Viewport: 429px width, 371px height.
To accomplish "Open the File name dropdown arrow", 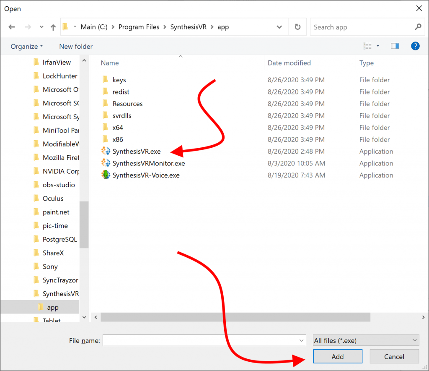I will pos(301,340).
